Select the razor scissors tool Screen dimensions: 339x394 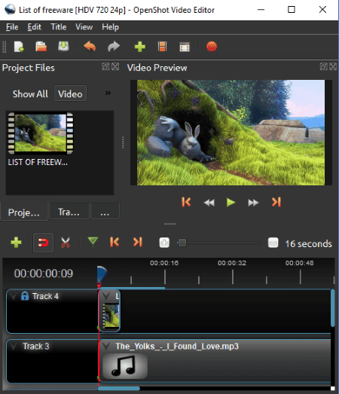(x=66, y=243)
